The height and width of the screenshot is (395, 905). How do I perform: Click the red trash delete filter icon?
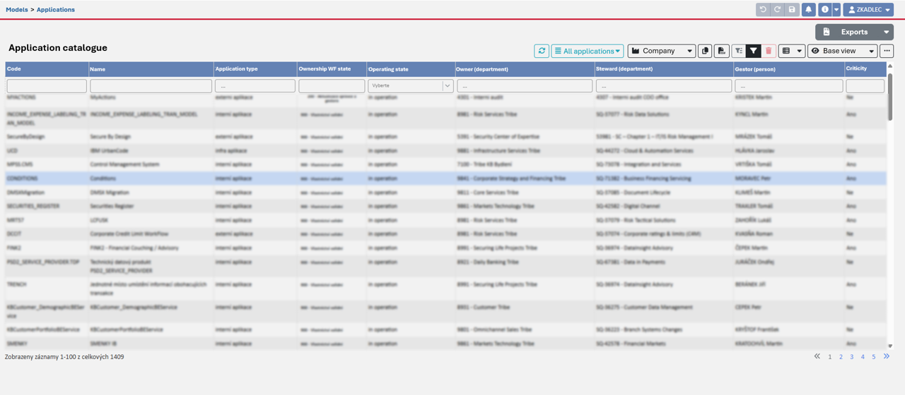point(769,51)
